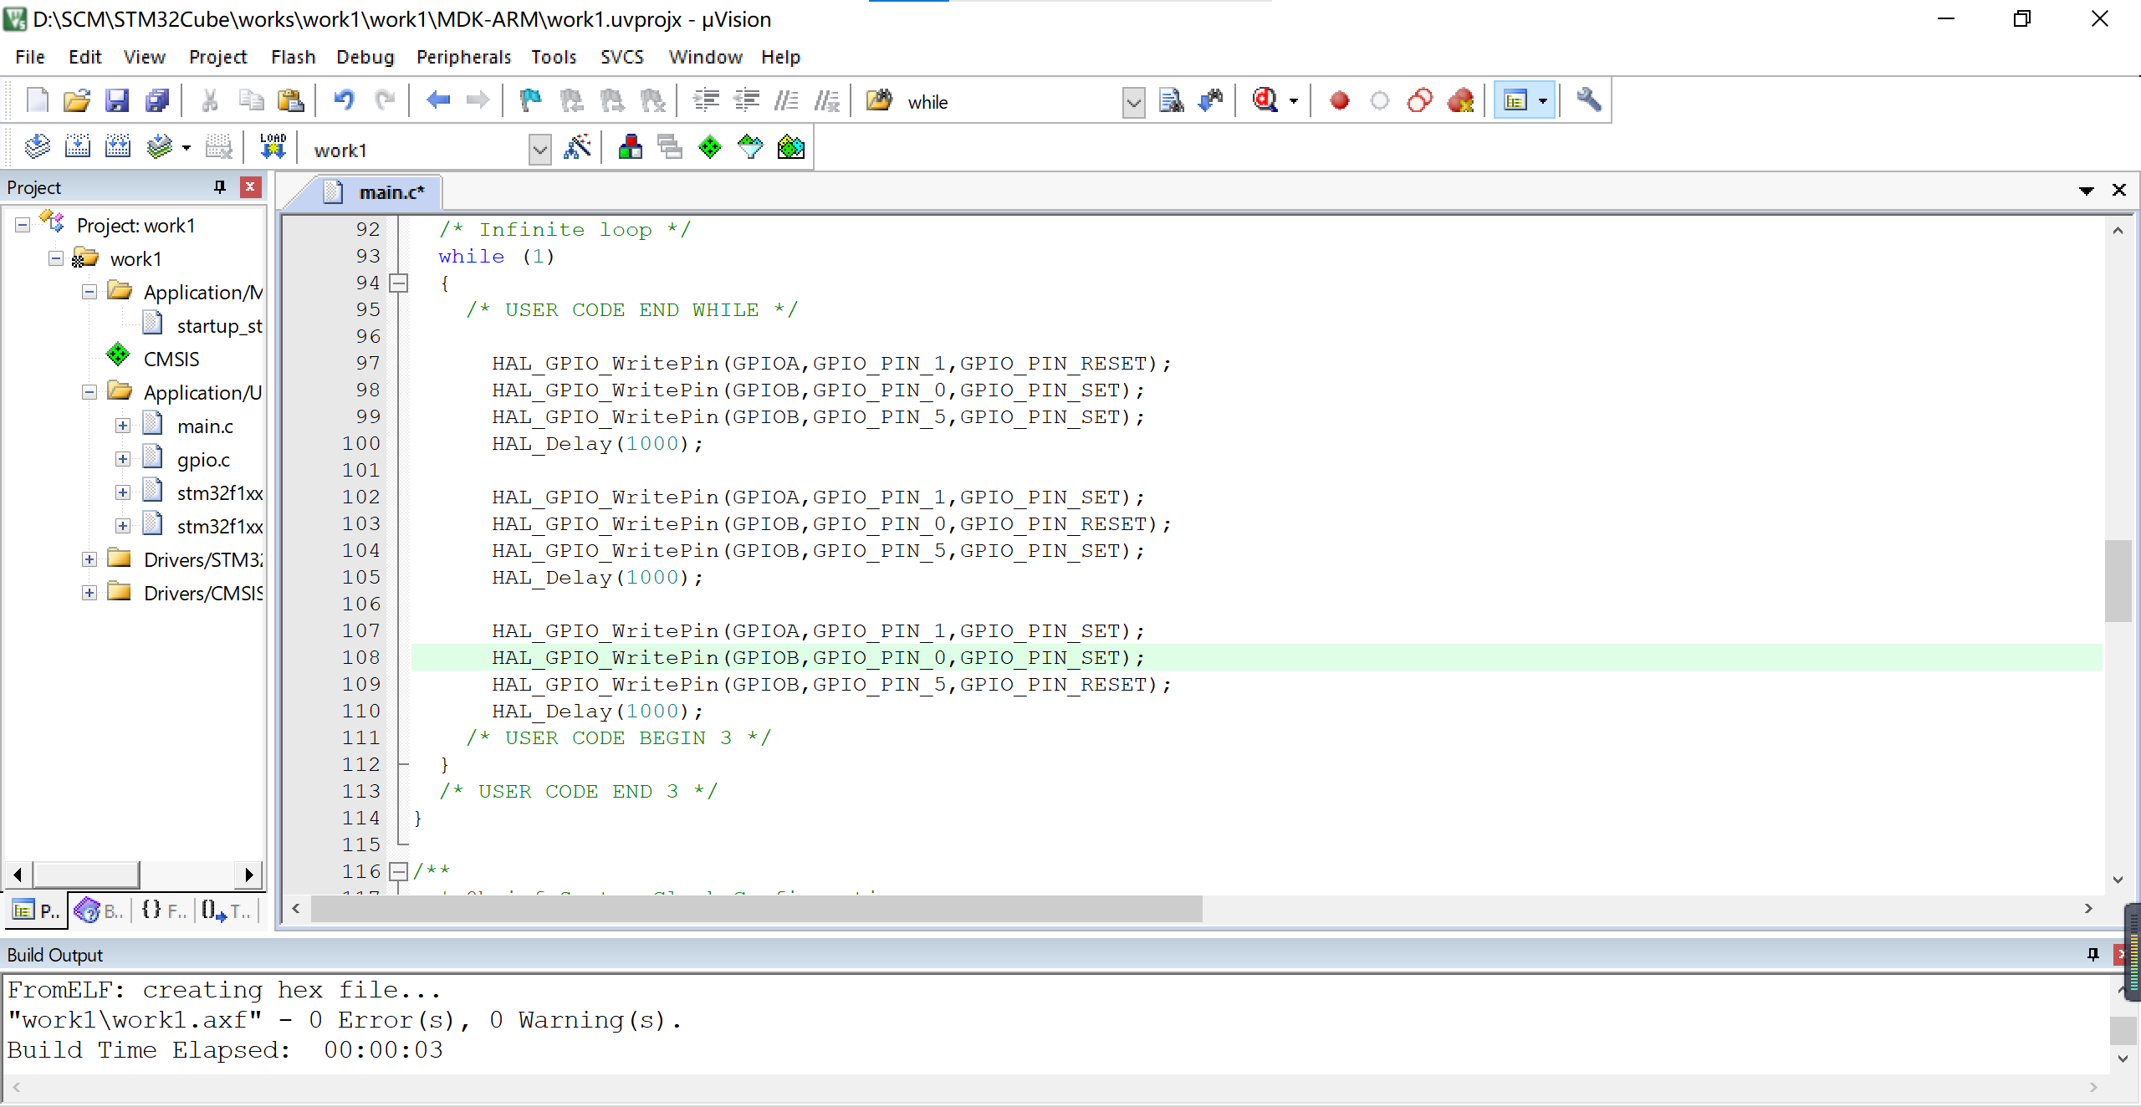Image resolution: width=2141 pixels, height=1107 pixels.
Task: Create a new file with New icon
Action: (38, 101)
